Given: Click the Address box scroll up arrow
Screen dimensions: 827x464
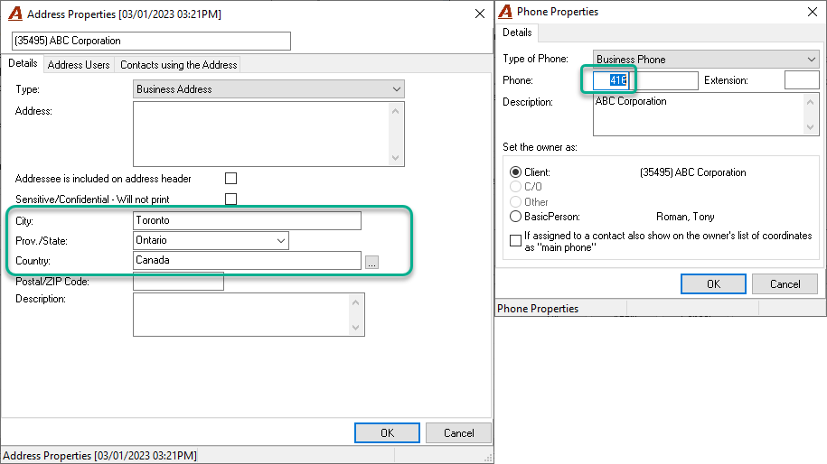Looking at the screenshot, I should pos(395,111).
